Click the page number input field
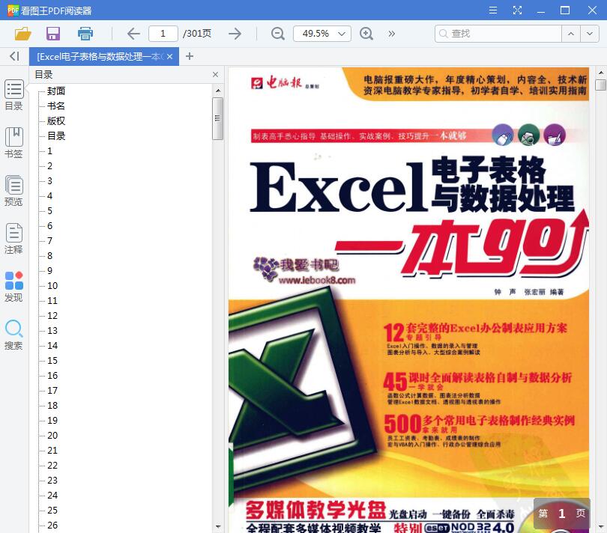 [x=163, y=34]
